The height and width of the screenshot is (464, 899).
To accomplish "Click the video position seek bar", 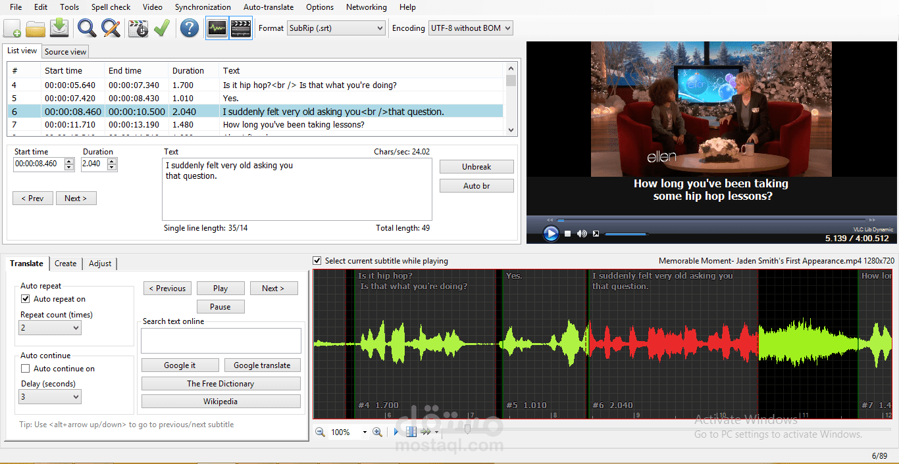I will (711, 220).
